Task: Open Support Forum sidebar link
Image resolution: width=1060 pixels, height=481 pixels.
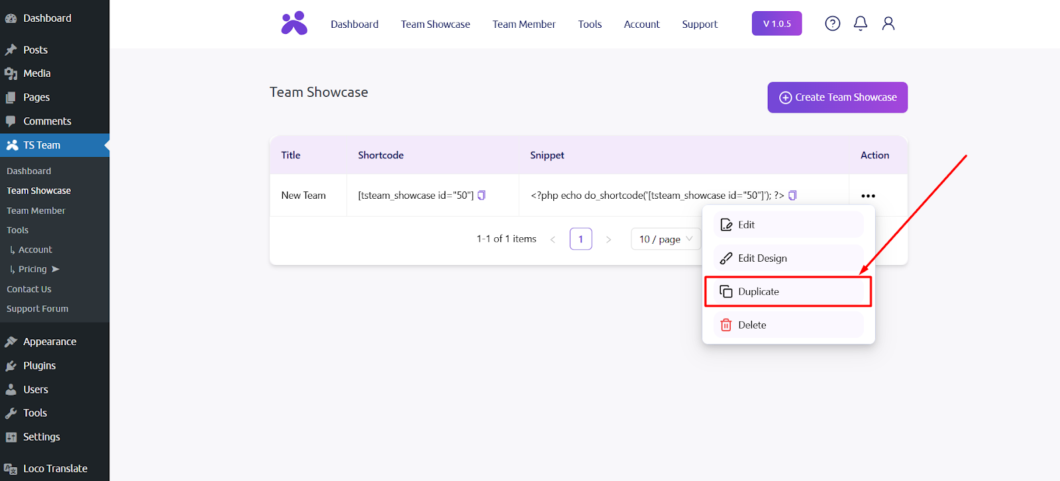Action: [x=37, y=309]
